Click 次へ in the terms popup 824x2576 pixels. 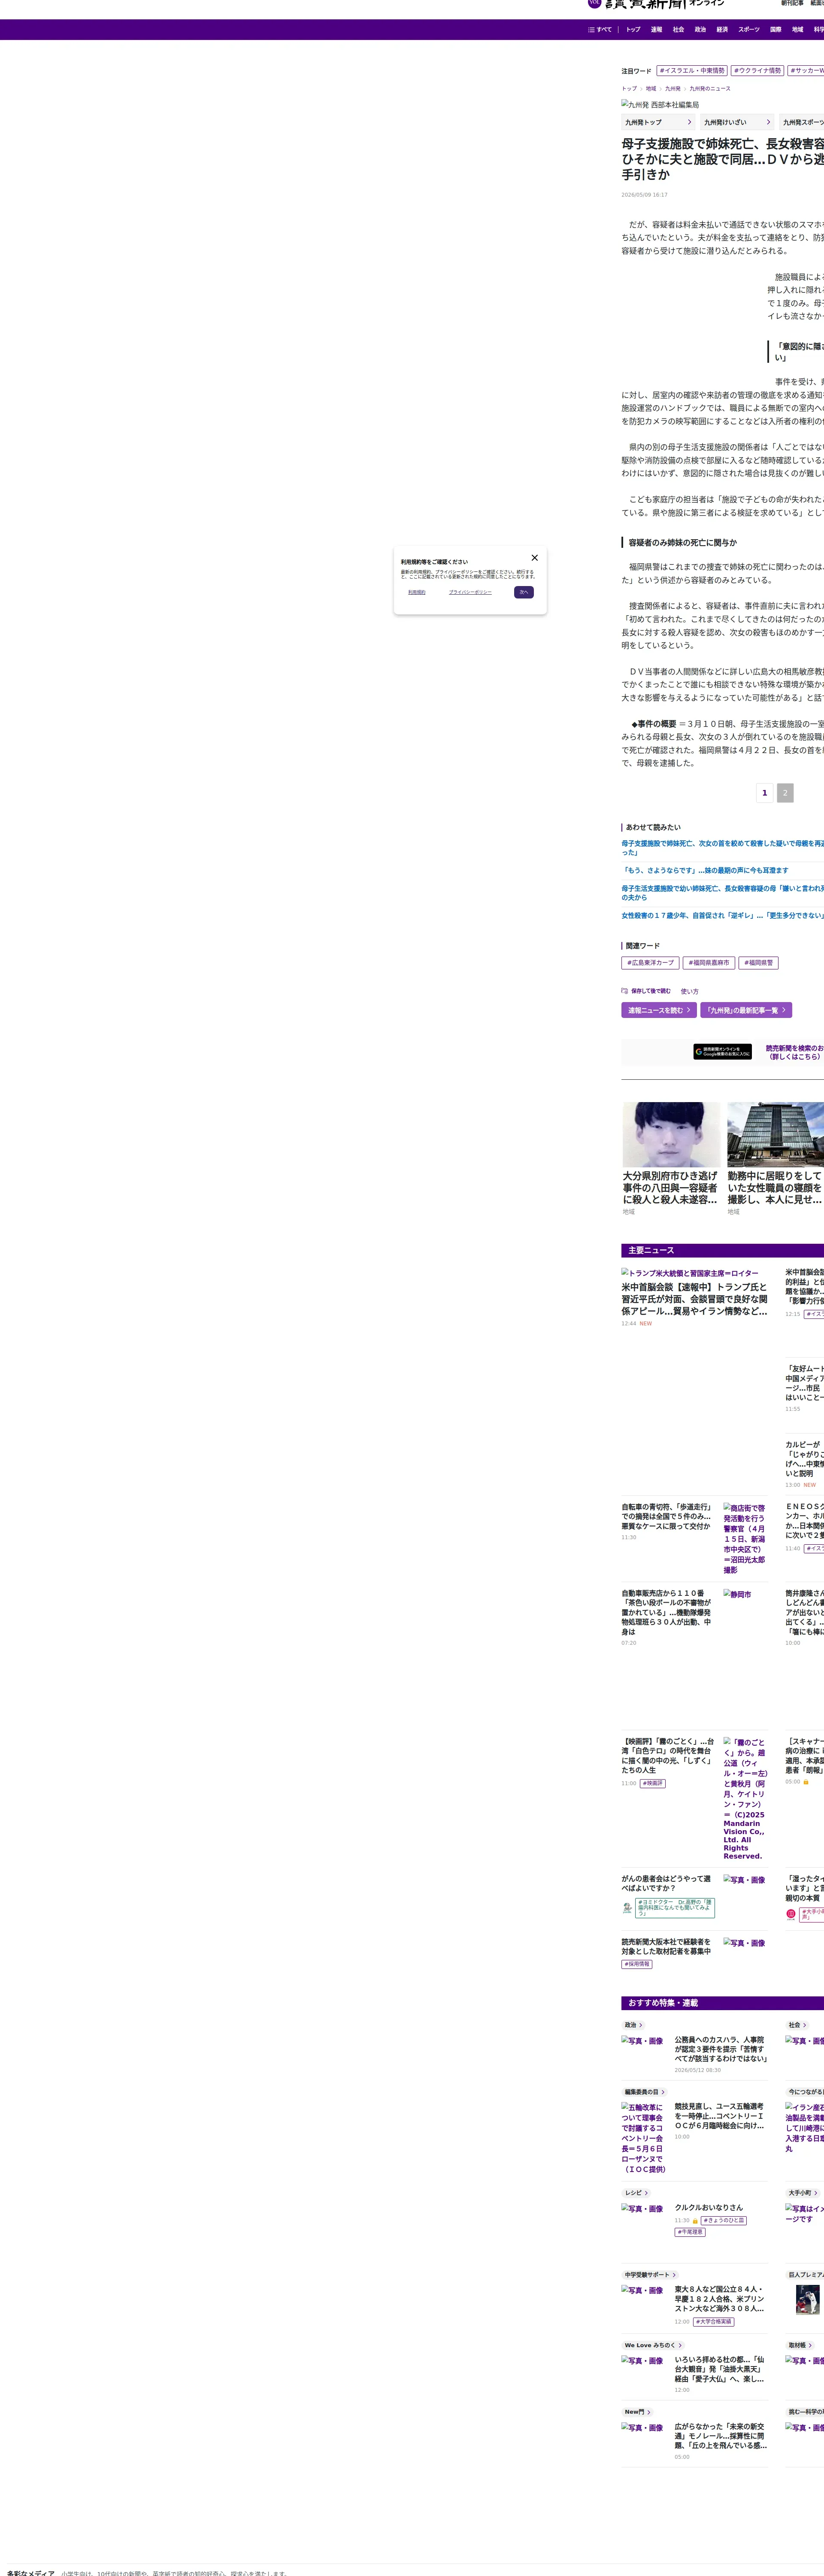click(x=524, y=592)
